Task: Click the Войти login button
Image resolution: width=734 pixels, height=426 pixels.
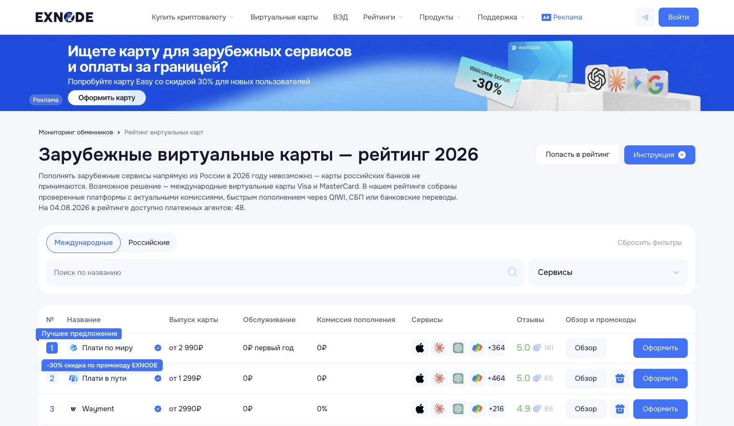Action: click(679, 17)
